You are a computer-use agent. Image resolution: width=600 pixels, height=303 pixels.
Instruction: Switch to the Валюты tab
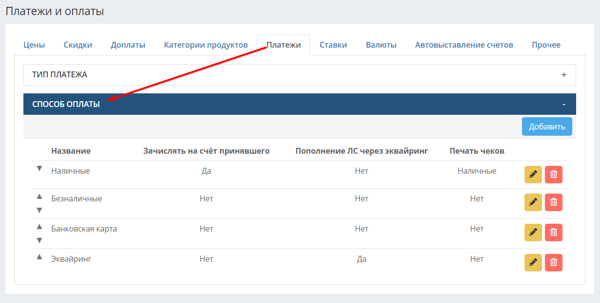pyautogui.click(x=381, y=45)
